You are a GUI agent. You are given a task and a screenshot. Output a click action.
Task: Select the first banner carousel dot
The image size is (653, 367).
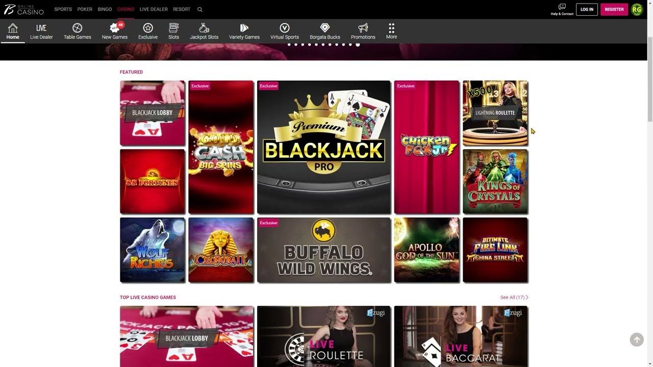point(289,44)
